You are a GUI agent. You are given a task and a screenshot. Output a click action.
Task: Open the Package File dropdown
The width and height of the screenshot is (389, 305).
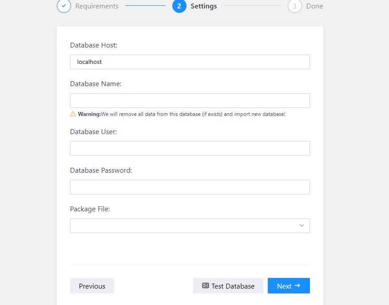190,226
